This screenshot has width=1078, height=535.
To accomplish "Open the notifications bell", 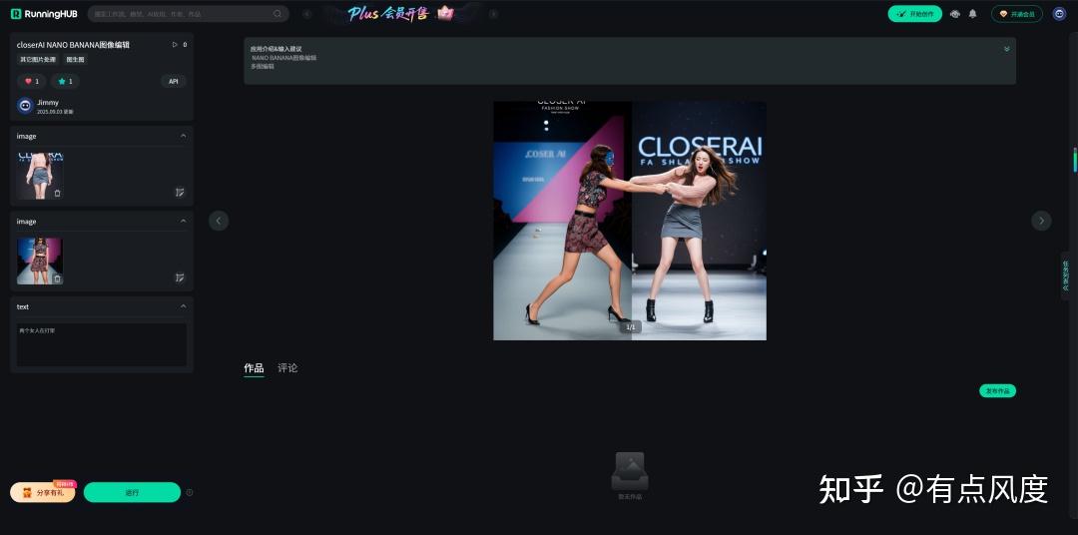I will tap(972, 14).
